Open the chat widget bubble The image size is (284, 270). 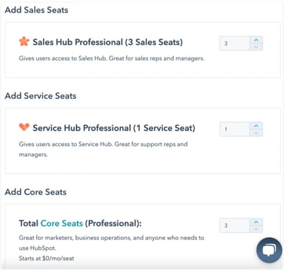point(269,250)
